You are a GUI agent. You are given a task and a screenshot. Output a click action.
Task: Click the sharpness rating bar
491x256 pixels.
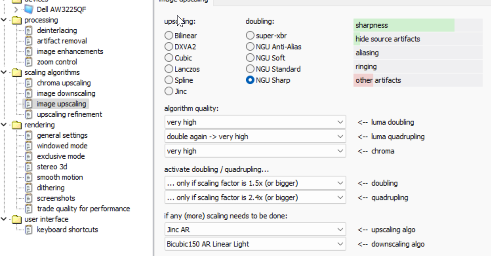click(x=418, y=25)
